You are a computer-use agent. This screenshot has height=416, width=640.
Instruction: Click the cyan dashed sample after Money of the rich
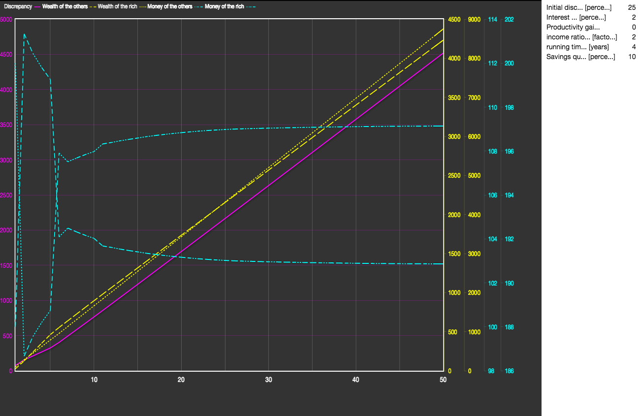pos(250,7)
